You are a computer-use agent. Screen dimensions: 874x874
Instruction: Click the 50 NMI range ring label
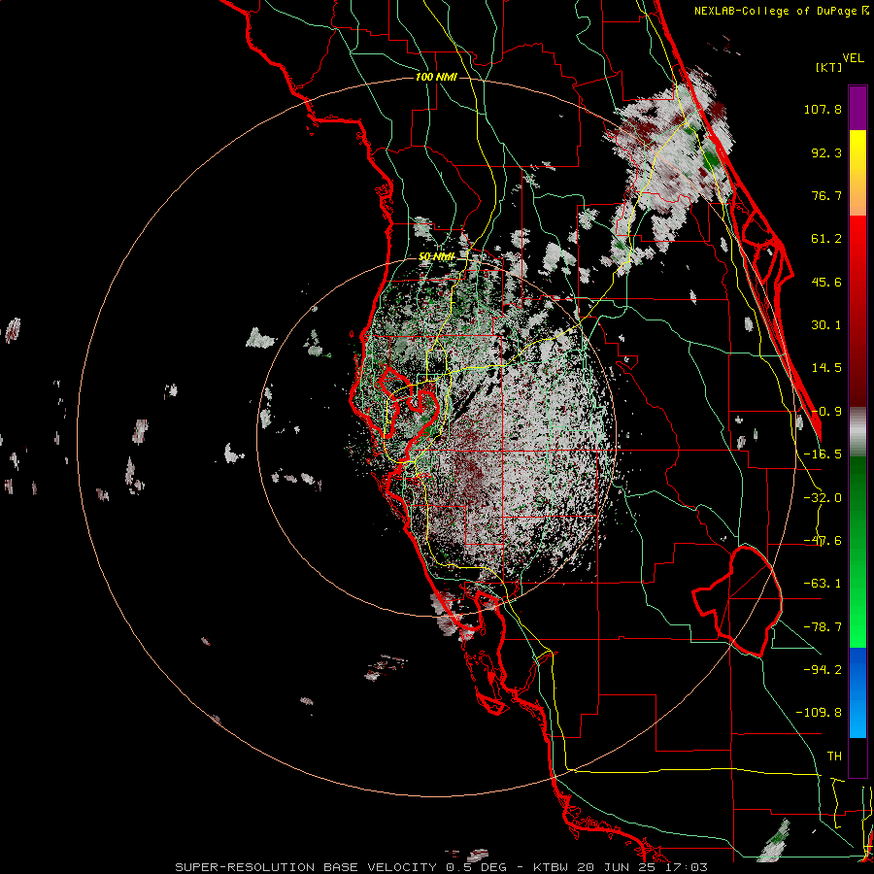[436, 256]
